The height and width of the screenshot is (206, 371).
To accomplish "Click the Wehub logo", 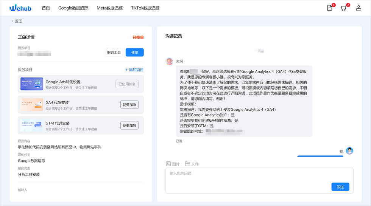I will (22, 8).
